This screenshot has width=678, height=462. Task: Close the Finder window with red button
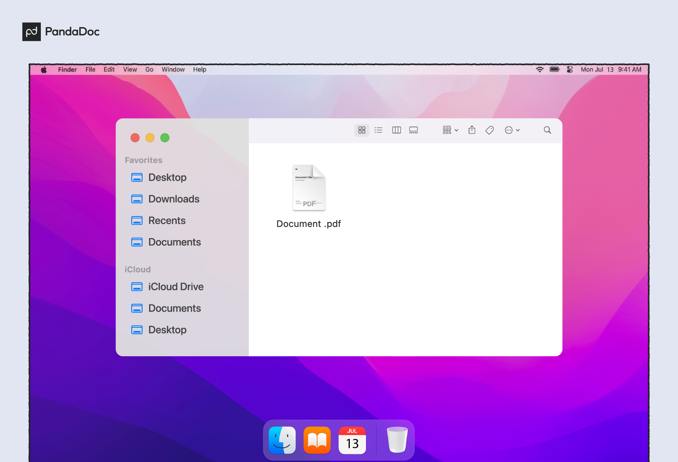pyautogui.click(x=135, y=138)
